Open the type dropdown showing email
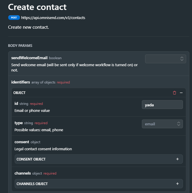The width and height of the screenshot is (192, 193). pyautogui.click(x=162, y=124)
